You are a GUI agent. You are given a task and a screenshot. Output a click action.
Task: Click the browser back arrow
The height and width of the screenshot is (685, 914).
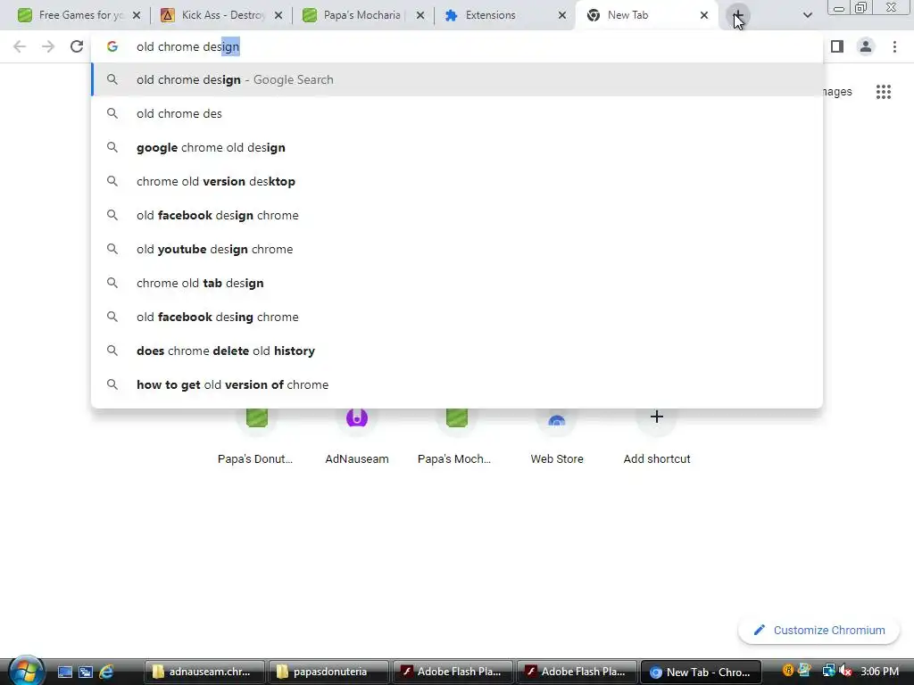[x=20, y=46]
